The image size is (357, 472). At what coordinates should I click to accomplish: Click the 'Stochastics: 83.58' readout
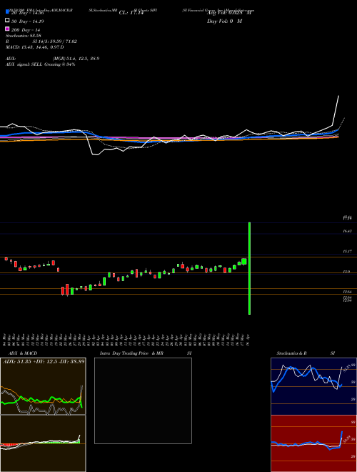pos(23,36)
